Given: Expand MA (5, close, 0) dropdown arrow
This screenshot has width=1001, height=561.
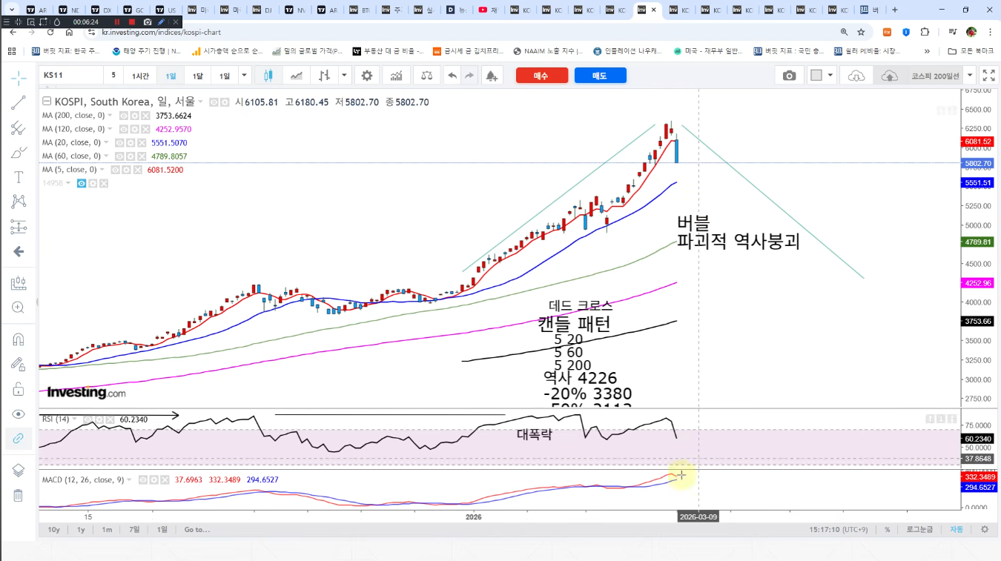Looking at the screenshot, I should (x=102, y=170).
